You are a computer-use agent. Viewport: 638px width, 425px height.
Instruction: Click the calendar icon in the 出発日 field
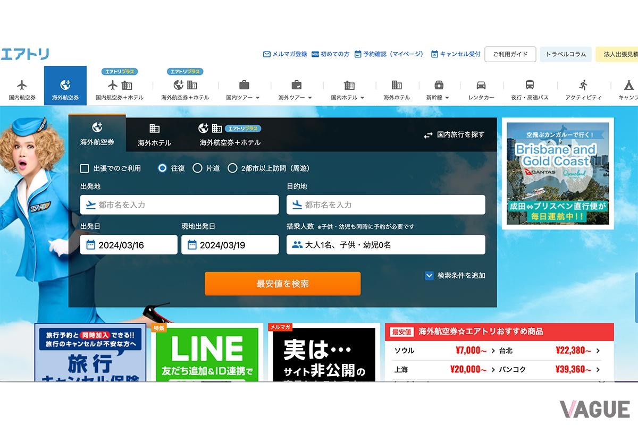pos(89,244)
